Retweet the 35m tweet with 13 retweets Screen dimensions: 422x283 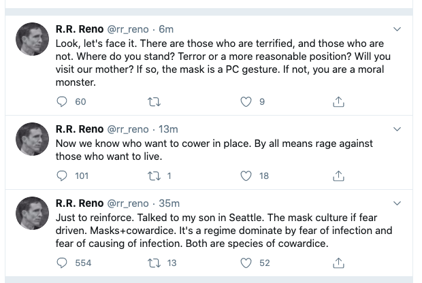click(153, 263)
